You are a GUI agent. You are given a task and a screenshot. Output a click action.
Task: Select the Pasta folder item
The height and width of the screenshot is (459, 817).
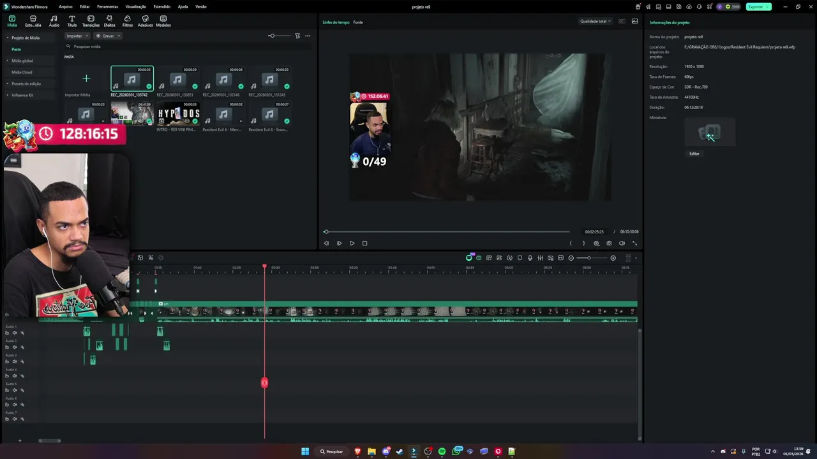pyautogui.click(x=16, y=49)
